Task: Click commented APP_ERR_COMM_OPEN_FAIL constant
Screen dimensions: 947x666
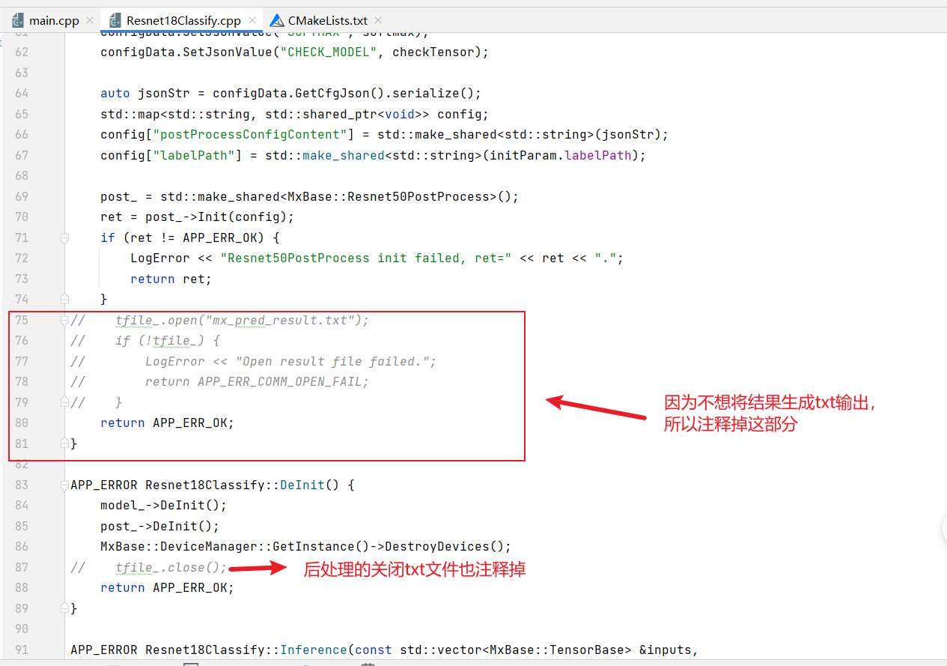Action: coord(280,381)
